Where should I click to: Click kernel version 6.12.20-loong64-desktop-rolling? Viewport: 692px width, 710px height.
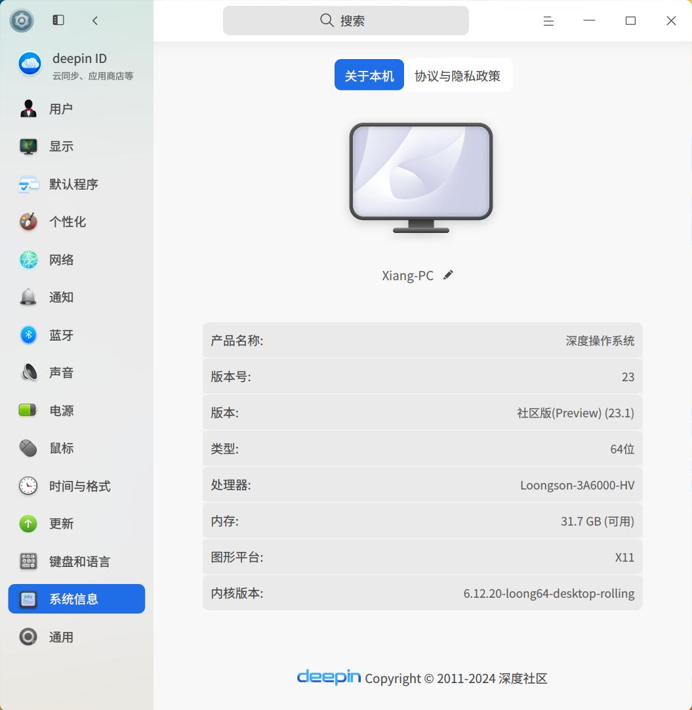point(548,594)
